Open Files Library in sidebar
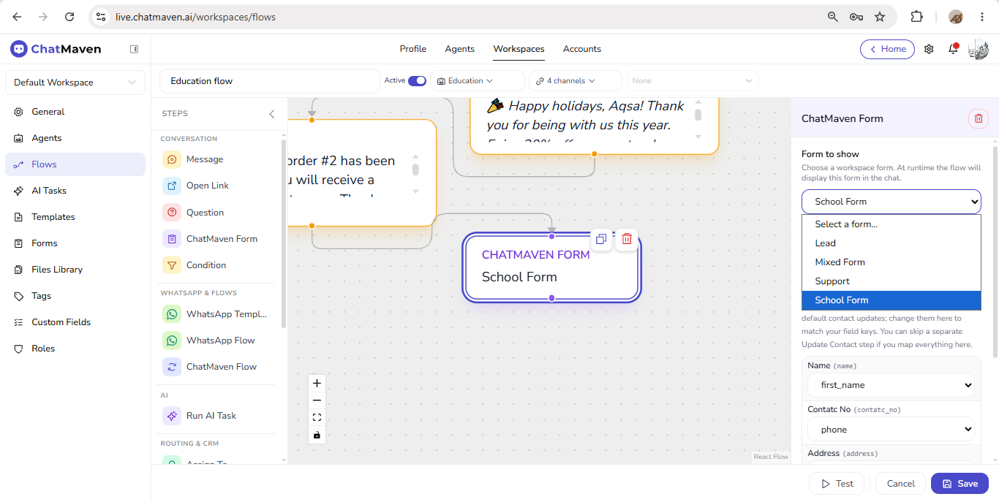 75,270
